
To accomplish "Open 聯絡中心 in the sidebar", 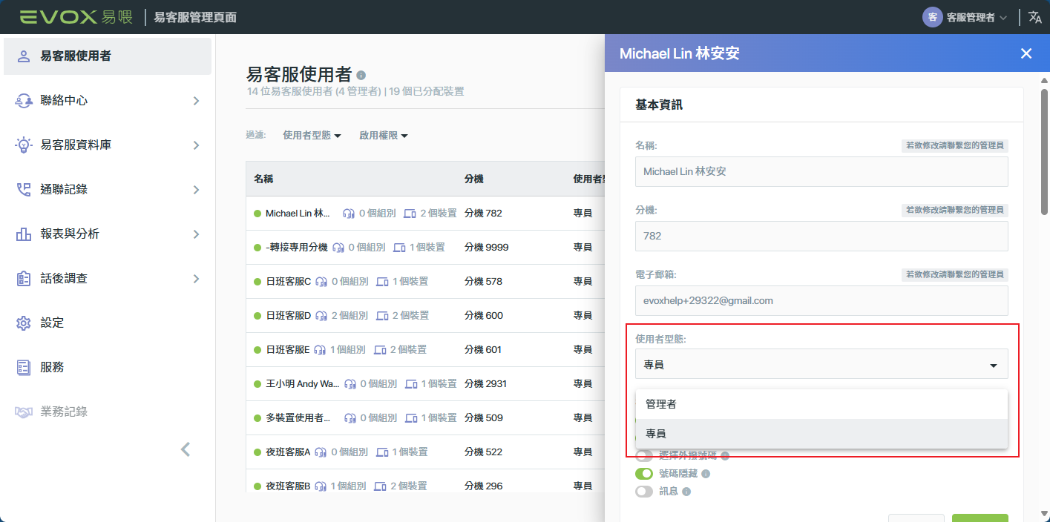I will pyautogui.click(x=107, y=101).
